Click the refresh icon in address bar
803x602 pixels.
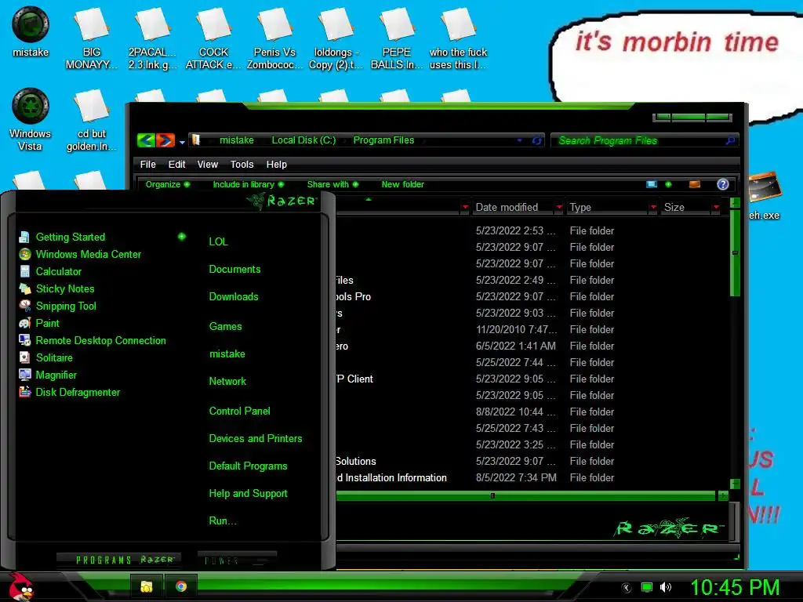[x=536, y=140]
